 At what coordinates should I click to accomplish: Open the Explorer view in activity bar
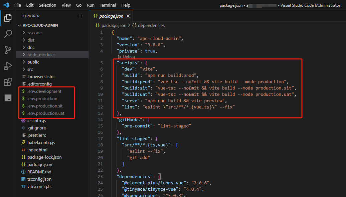8,18
